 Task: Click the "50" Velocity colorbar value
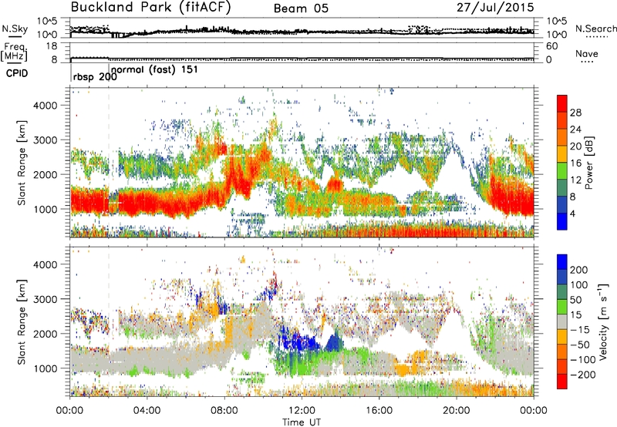point(575,300)
